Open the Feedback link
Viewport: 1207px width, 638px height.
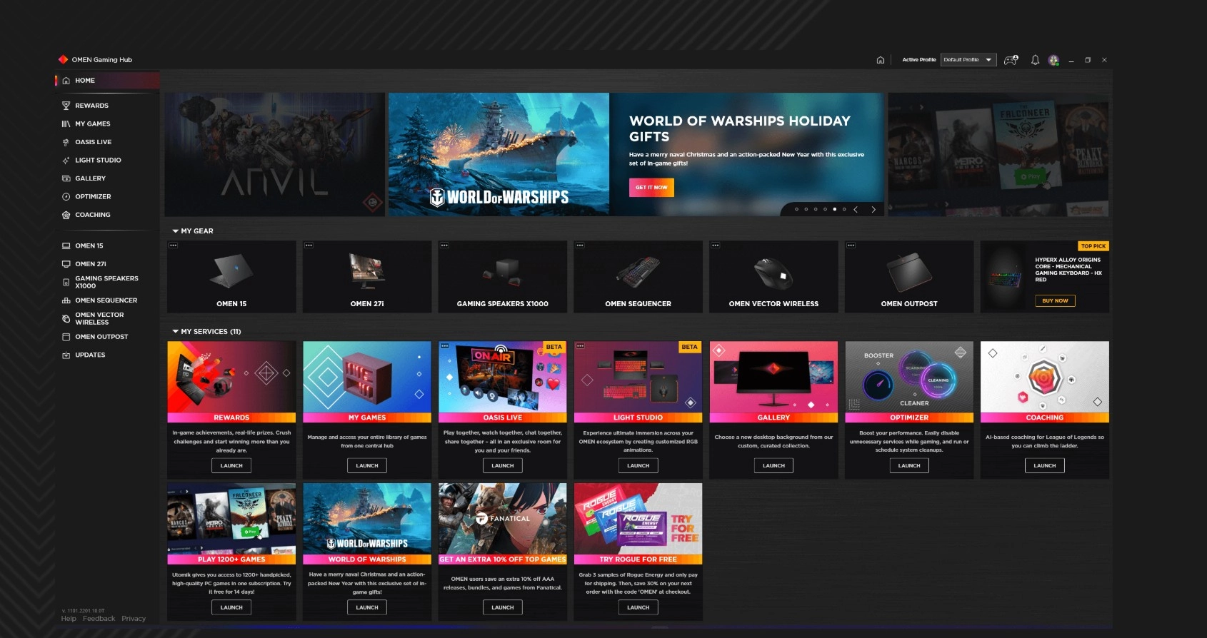pos(99,619)
